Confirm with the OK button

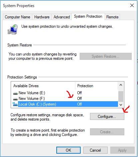tap(68, 150)
